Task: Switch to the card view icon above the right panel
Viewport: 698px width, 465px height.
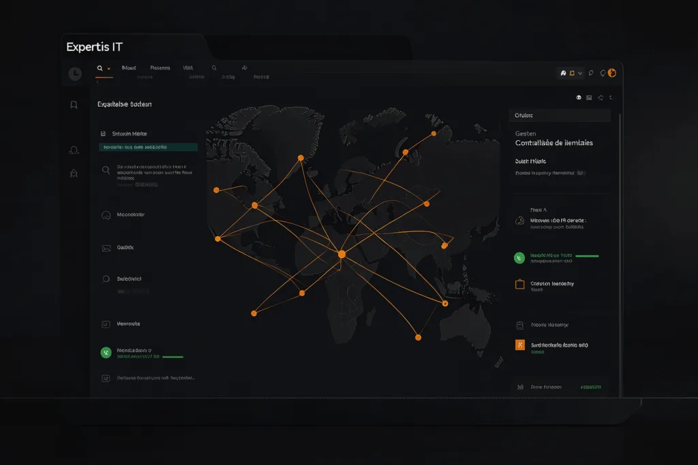Action: point(589,98)
